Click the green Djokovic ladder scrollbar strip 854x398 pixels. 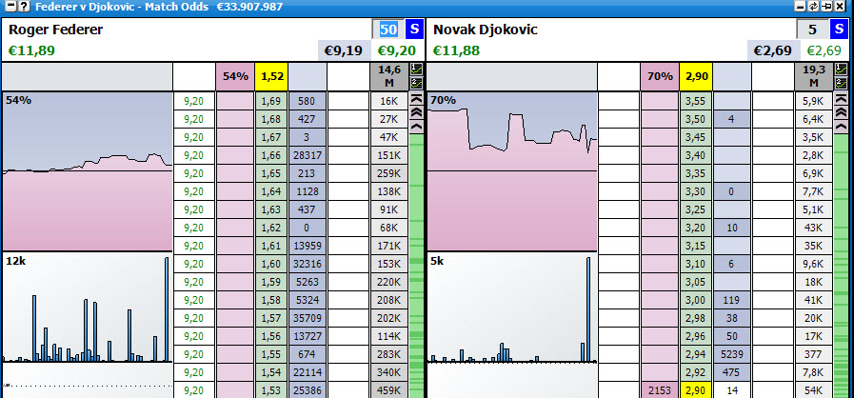[x=841, y=266]
